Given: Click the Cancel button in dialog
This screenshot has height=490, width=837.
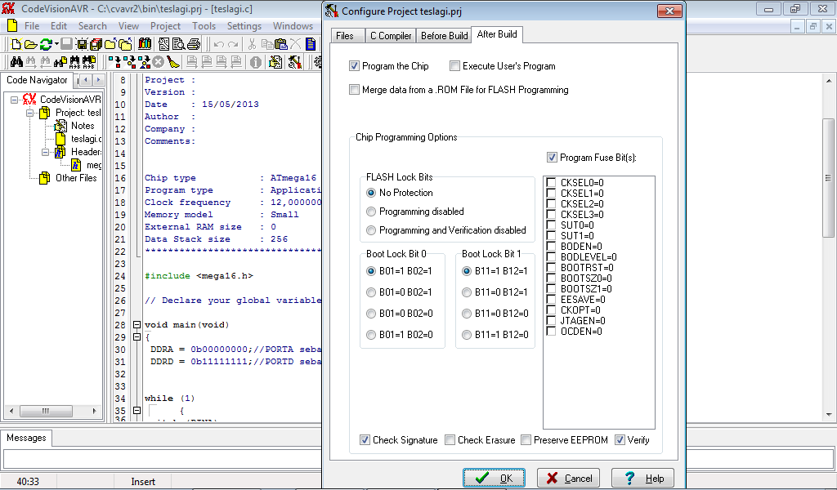Looking at the screenshot, I should point(569,478).
